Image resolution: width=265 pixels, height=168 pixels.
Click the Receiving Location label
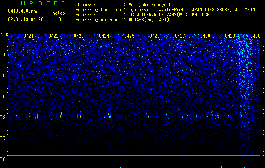(x=98, y=10)
